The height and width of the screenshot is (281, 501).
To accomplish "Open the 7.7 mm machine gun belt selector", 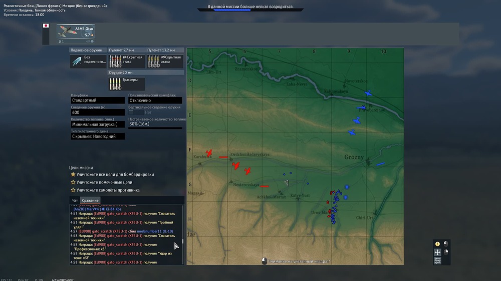I will coord(127,61).
